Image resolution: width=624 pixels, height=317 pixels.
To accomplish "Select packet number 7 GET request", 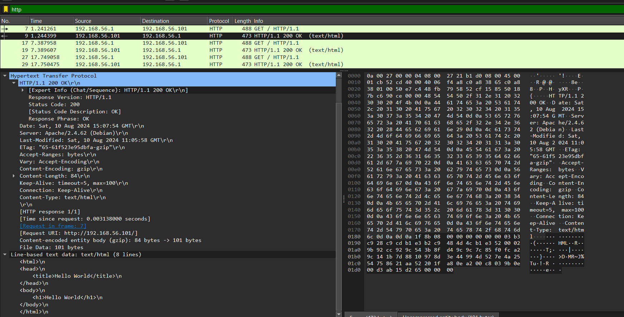I will [312, 29].
